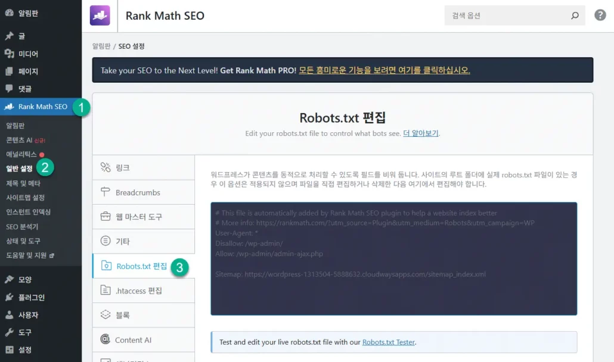614x362 pixels.
Task: Click the Rank Math SEO header title
Action: pos(165,15)
